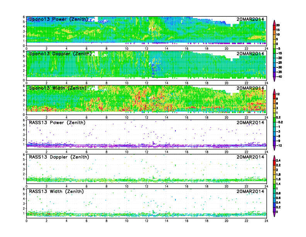Click the '-0.2' label on the Doppler colorbar
This screenshot has height=237, width=306.
coord(279,122)
